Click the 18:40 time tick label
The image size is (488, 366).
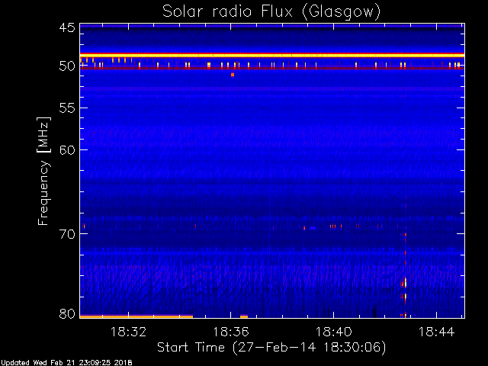pyautogui.click(x=334, y=332)
